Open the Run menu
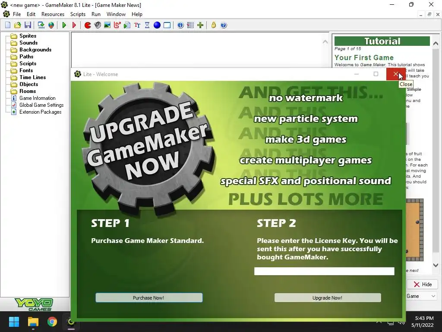 [96, 14]
